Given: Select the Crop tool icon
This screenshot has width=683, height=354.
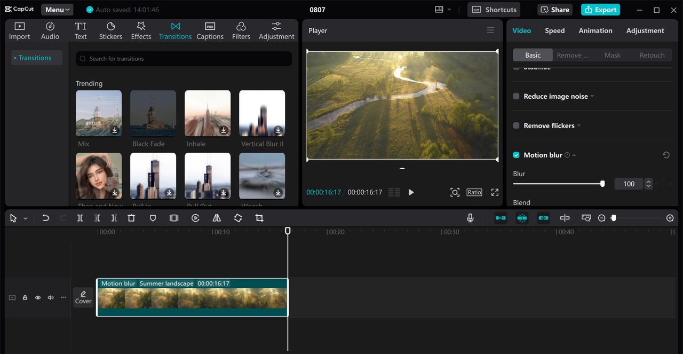Looking at the screenshot, I should point(259,218).
